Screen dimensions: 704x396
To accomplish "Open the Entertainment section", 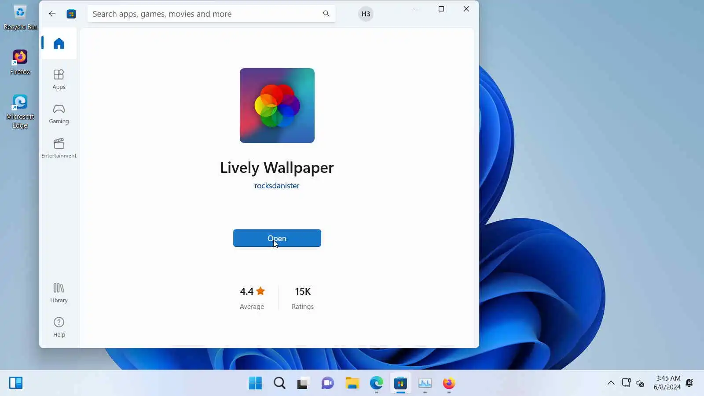I will (x=59, y=148).
